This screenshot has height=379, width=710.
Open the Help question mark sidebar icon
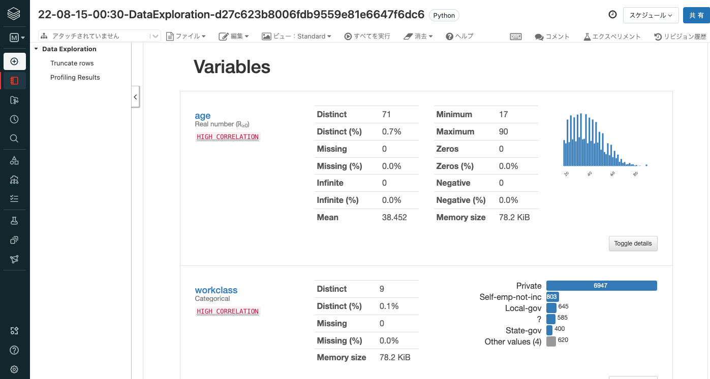click(14, 350)
